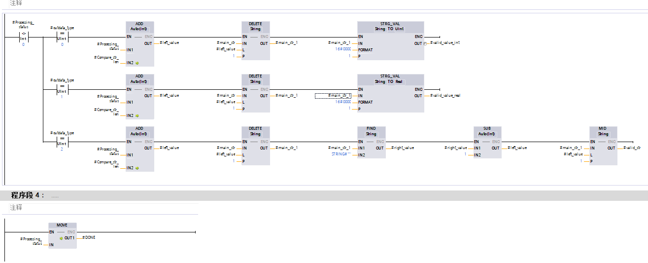Click the #valid_str output of the MID block

point(632,148)
